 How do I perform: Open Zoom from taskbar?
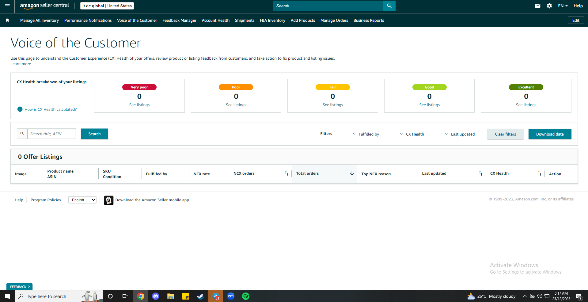[x=231, y=296]
